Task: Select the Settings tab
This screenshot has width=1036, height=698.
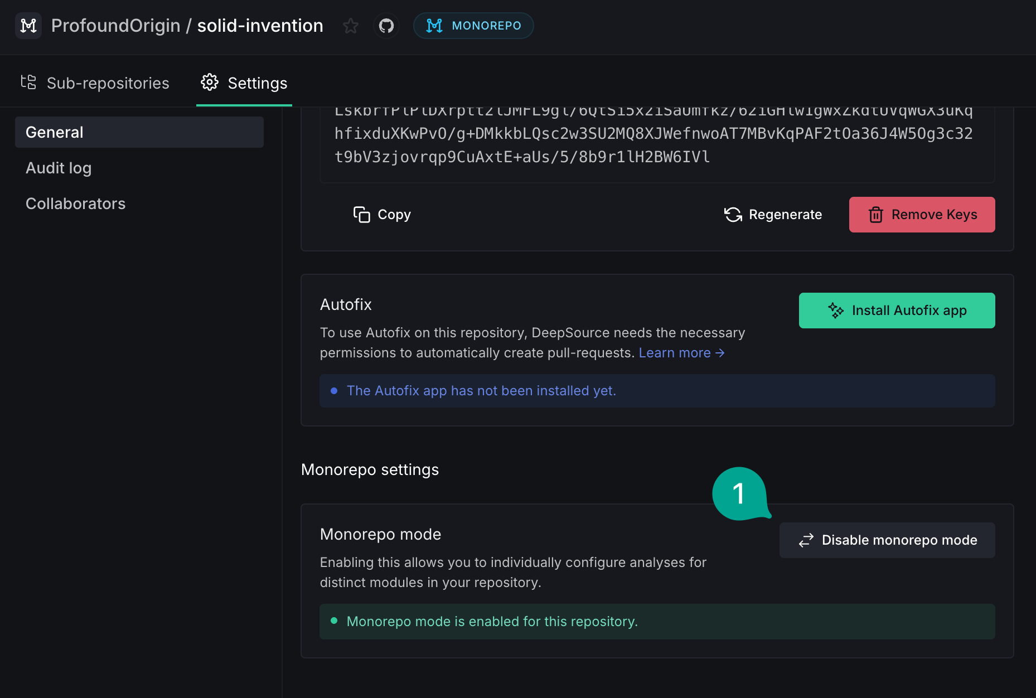Action: pos(244,83)
